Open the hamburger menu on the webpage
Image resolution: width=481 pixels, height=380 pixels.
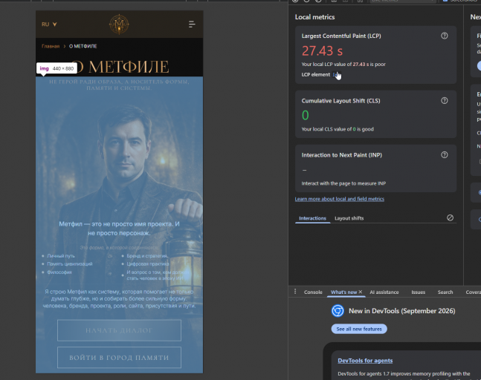192,24
